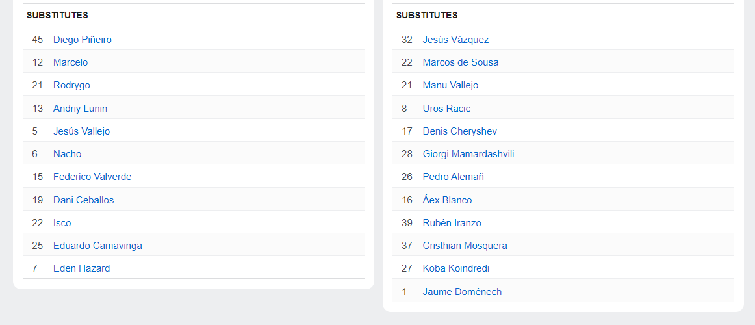Open Eden Hazard's profile link
Viewport: 755px width, 325px height.
(81, 268)
